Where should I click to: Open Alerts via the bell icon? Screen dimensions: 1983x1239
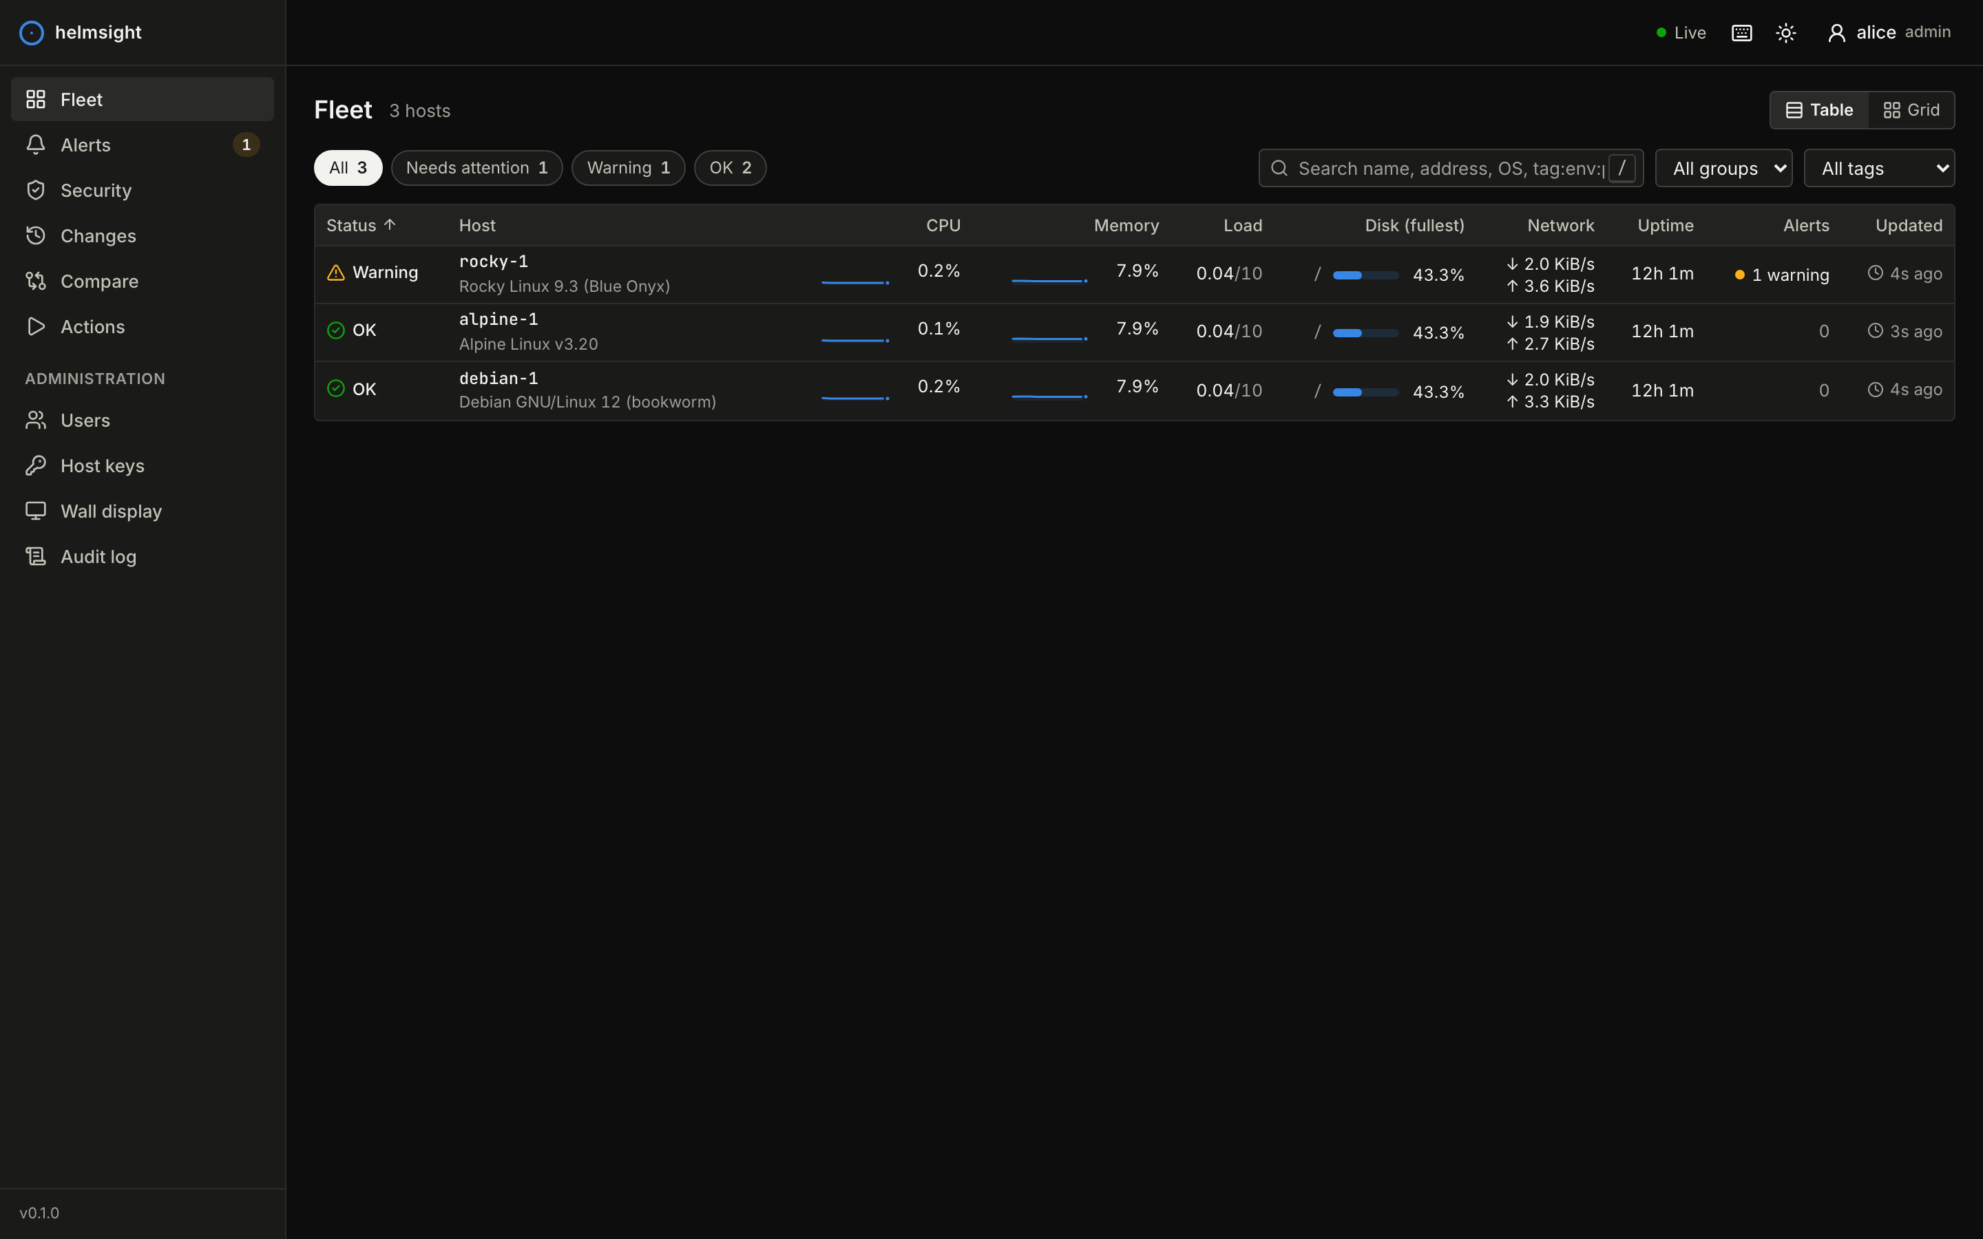(x=35, y=145)
